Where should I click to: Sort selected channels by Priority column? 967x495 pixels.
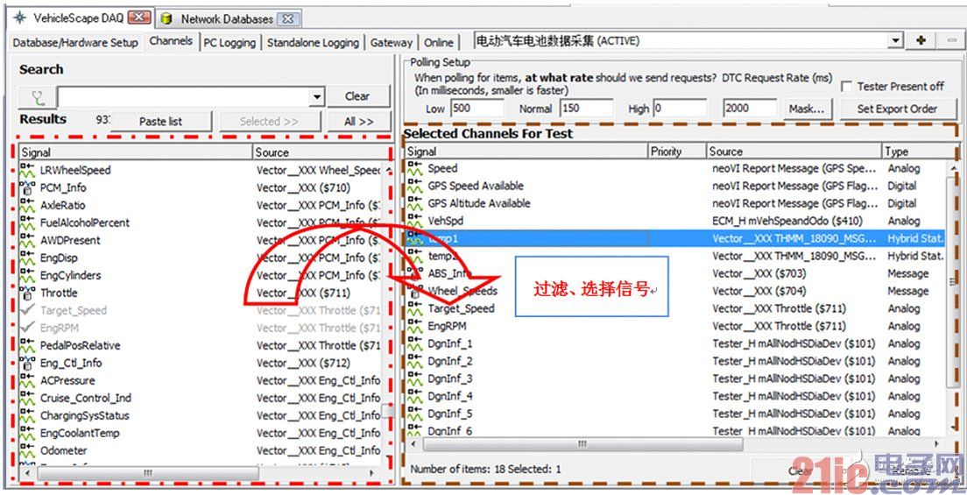coord(677,152)
